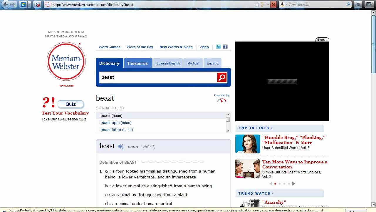
Task: Click the page vertical scrollbar thumb
Action: pos(374,44)
